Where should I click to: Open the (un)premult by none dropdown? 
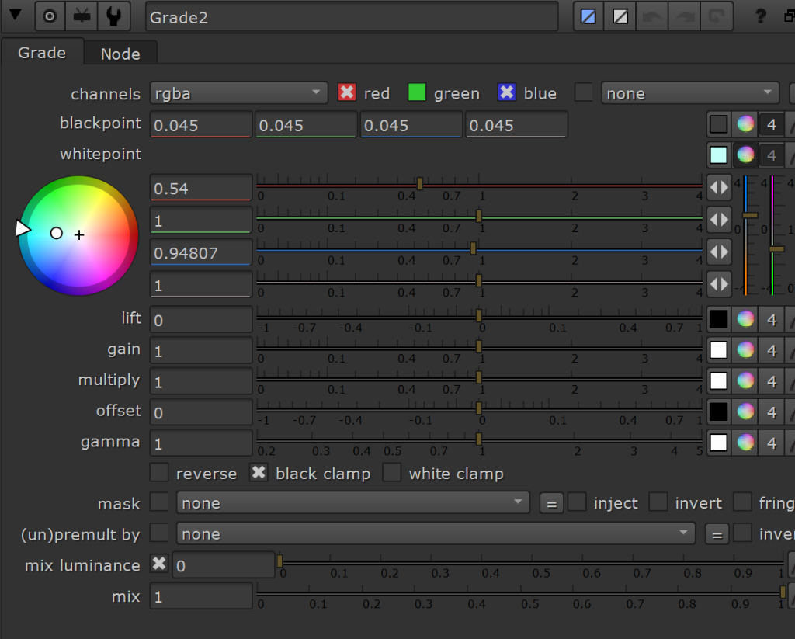click(x=436, y=534)
